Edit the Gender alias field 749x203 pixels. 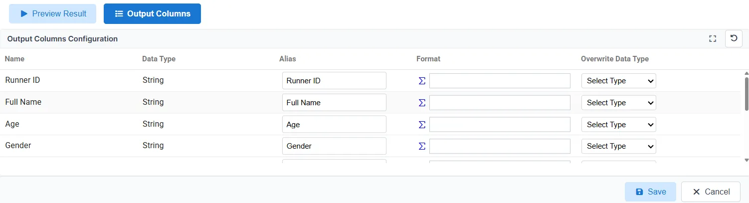click(334, 146)
